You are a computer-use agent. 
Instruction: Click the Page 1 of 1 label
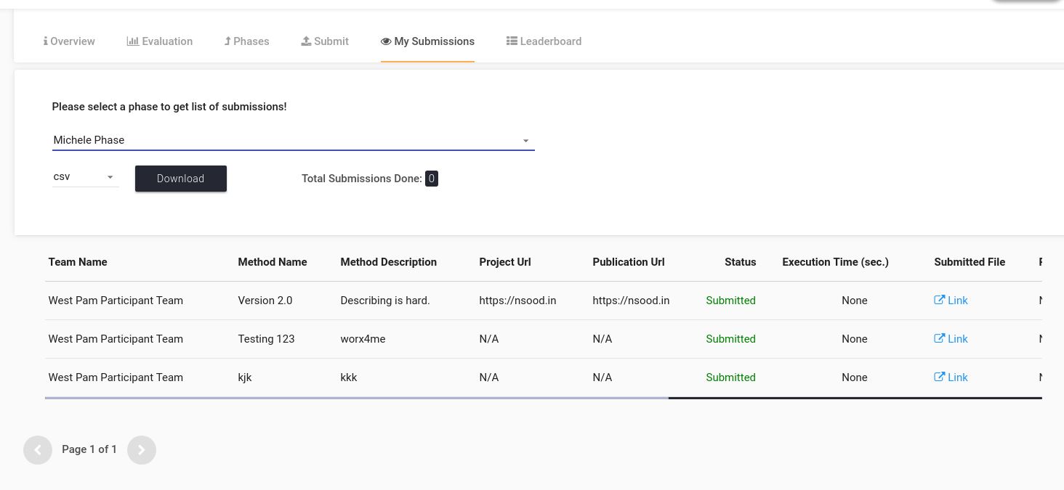pos(89,449)
